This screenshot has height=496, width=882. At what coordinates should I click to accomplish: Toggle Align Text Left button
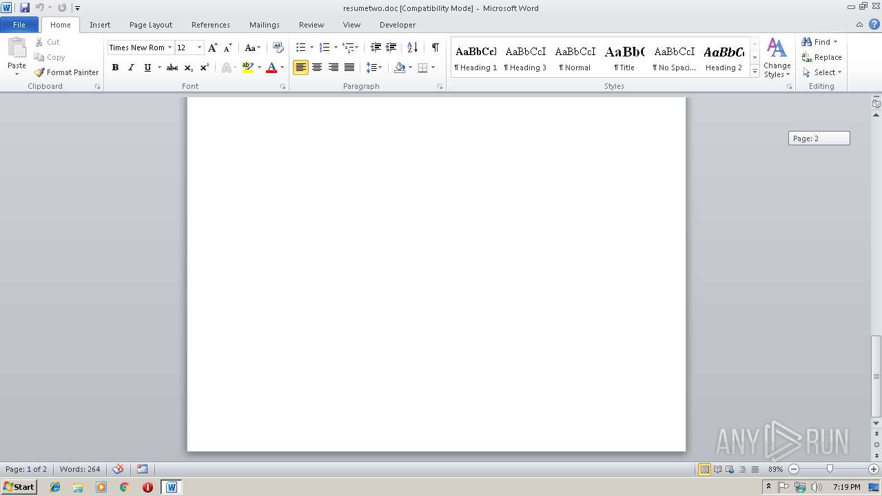coord(300,68)
